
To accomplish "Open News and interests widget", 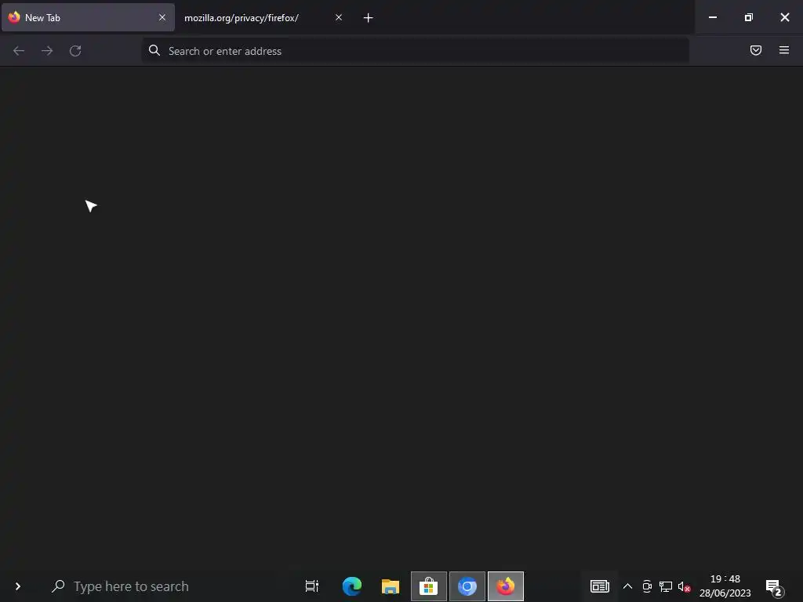I will click(600, 586).
